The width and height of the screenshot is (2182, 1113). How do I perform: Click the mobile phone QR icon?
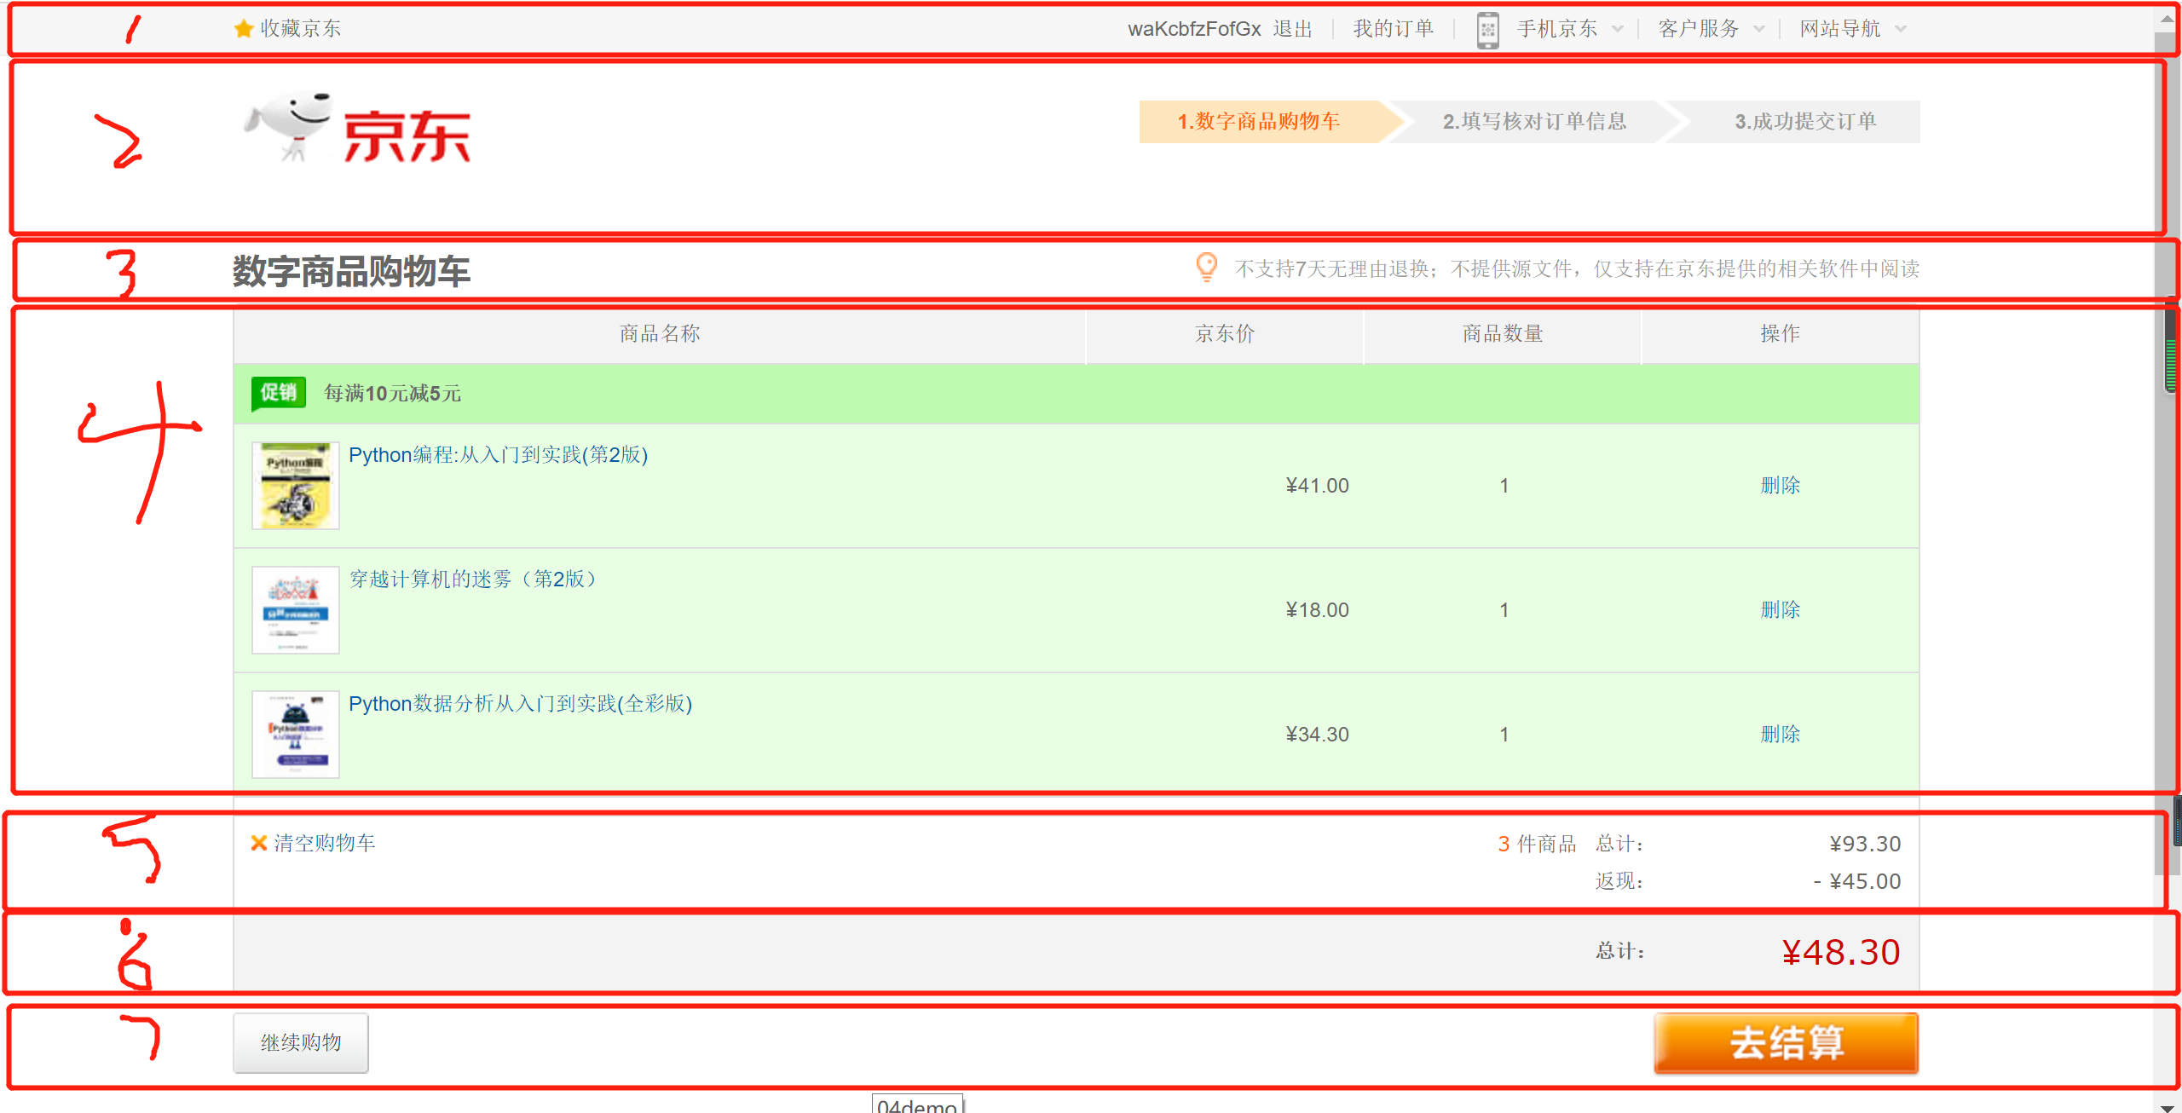[x=1487, y=30]
